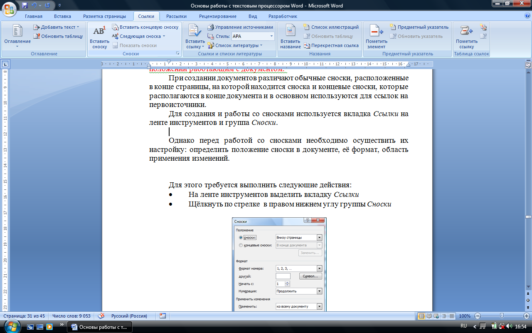
Task: Click Вставить название caption button
Action: pyautogui.click(x=290, y=37)
